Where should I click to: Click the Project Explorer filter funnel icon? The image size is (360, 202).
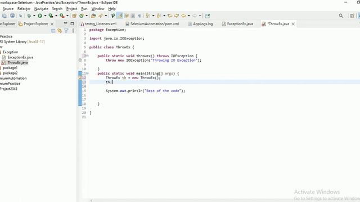point(66,31)
